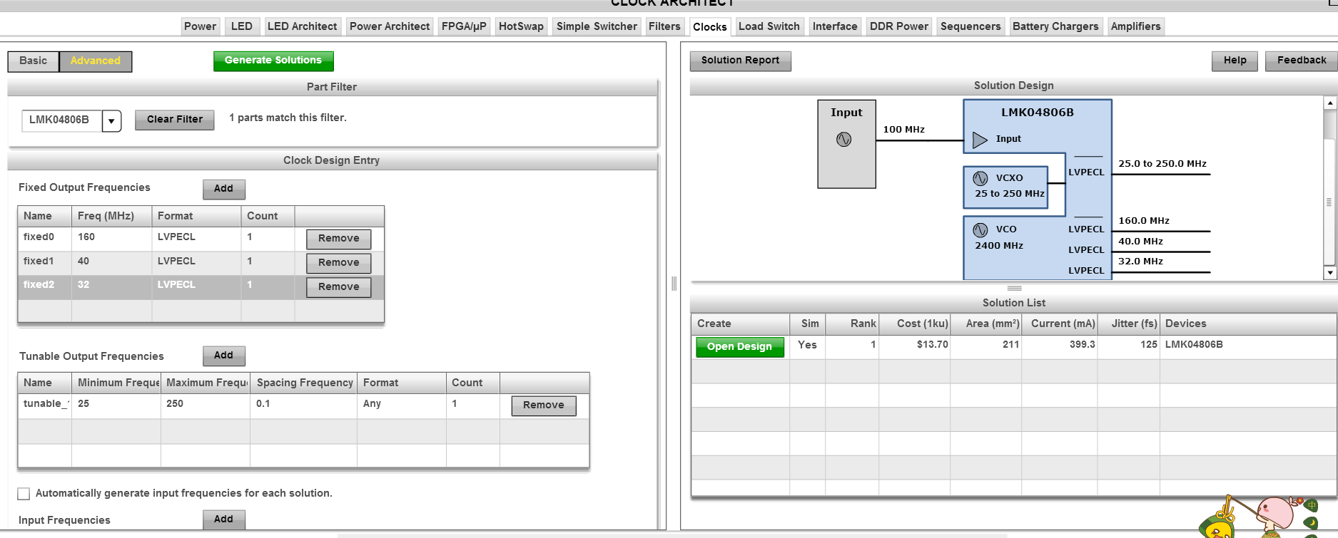1338x538 pixels.
Task: Click the Input oscillator symbol in the diagram
Action: 843,140
